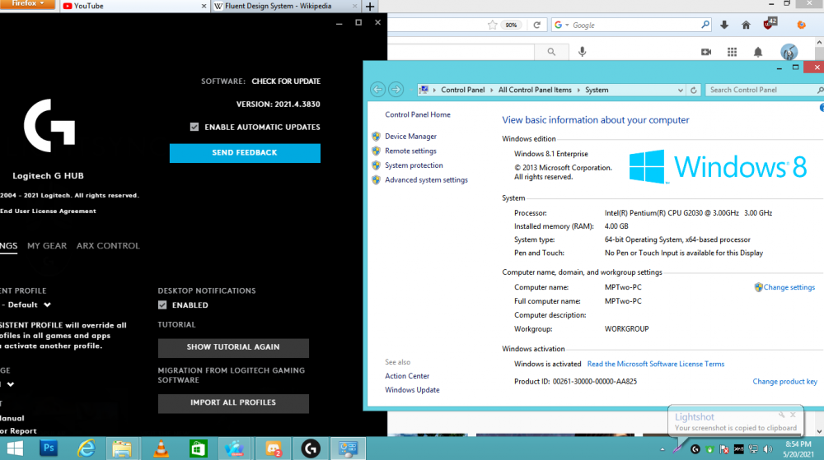The width and height of the screenshot is (824, 460).
Task: Open Device Manager shield link icon
Action: 376,137
